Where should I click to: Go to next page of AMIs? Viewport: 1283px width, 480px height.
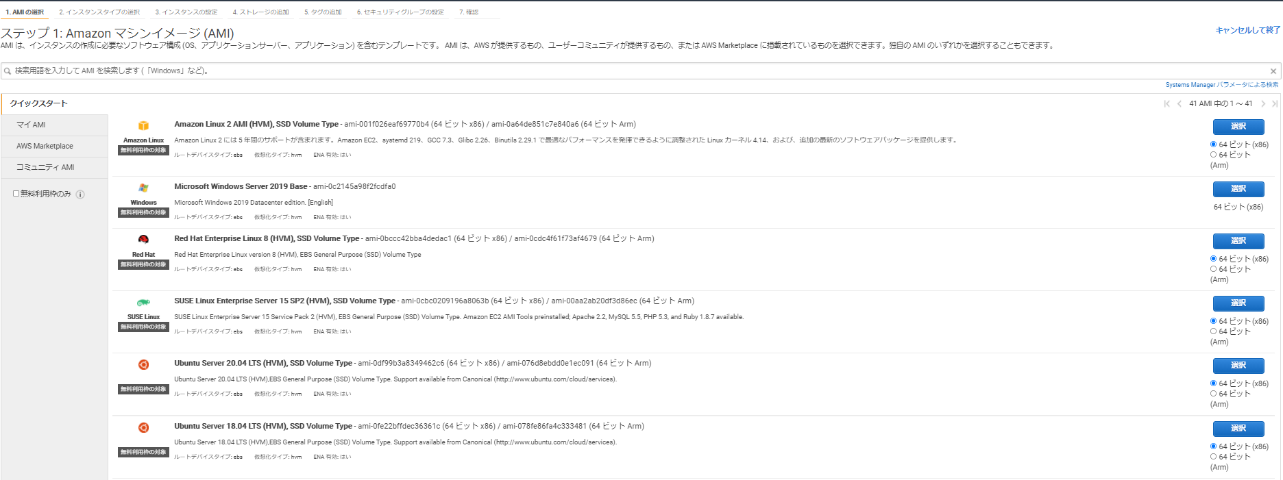pyautogui.click(x=1263, y=104)
